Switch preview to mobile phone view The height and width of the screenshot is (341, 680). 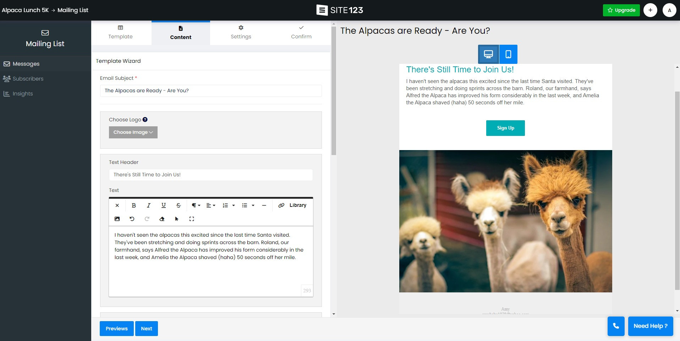tap(508, 54)
